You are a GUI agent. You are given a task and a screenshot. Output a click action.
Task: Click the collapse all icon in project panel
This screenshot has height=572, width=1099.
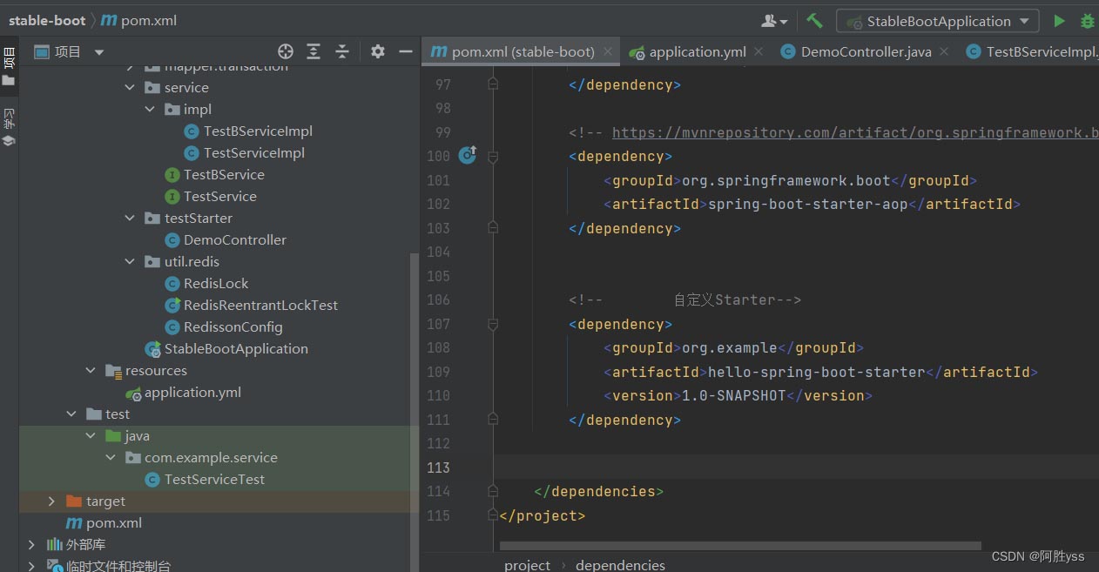tap(342, 52)
